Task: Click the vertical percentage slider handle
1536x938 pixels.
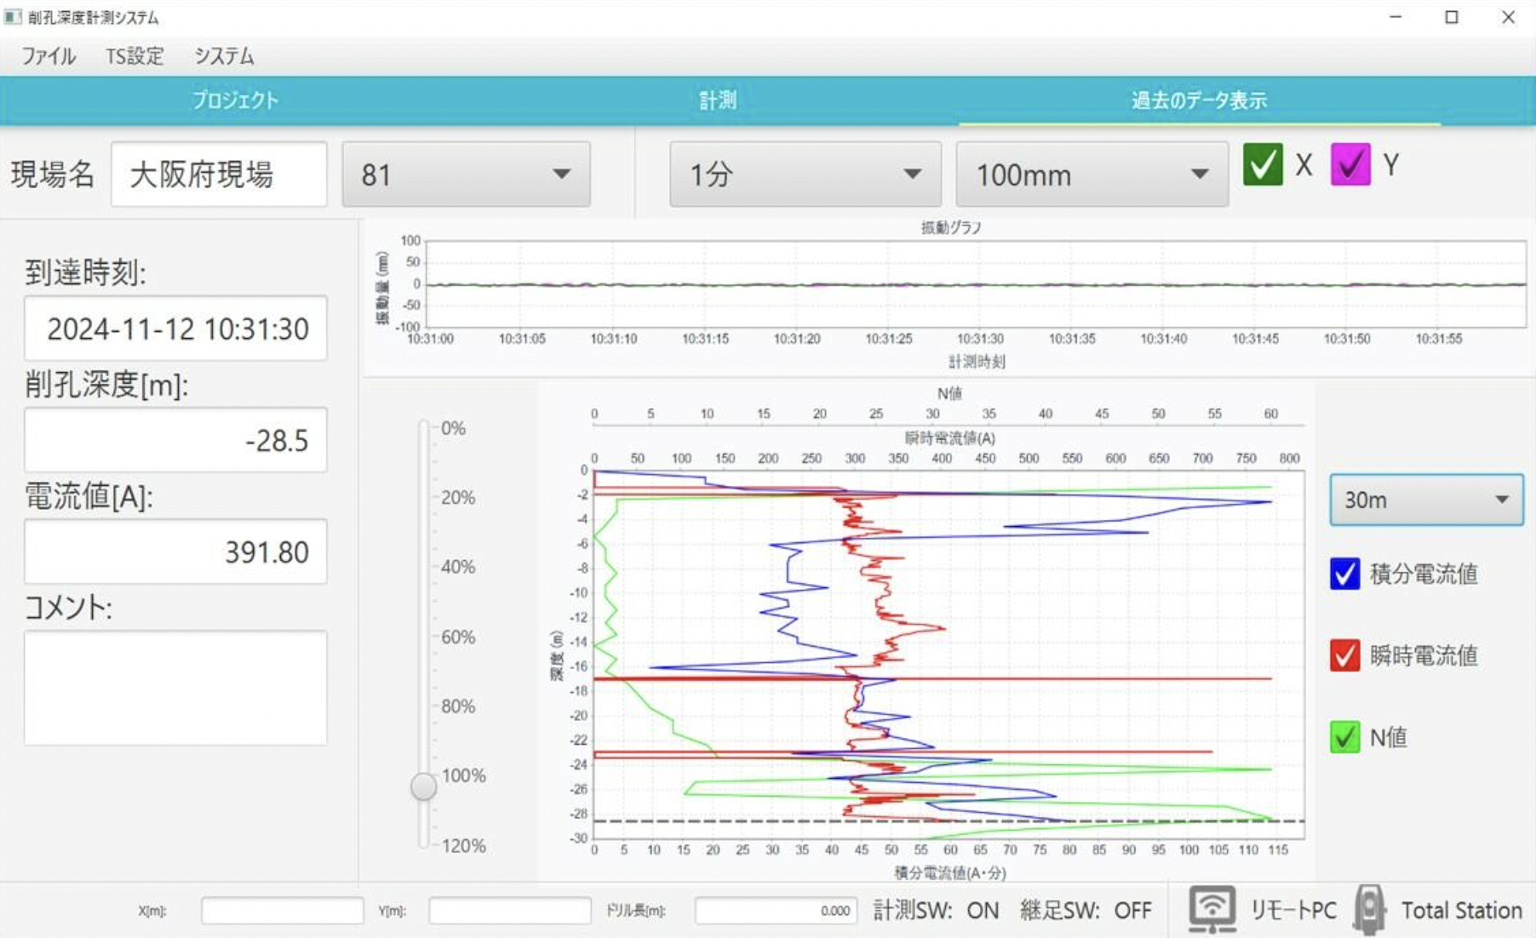Action: 423,786
